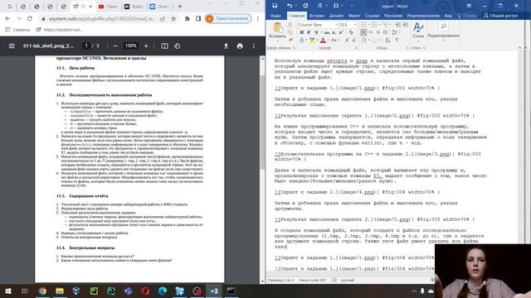This screenshot has width=531, height=298.
Task: Justify the paragraph text
Action: (x=385, y=32)
